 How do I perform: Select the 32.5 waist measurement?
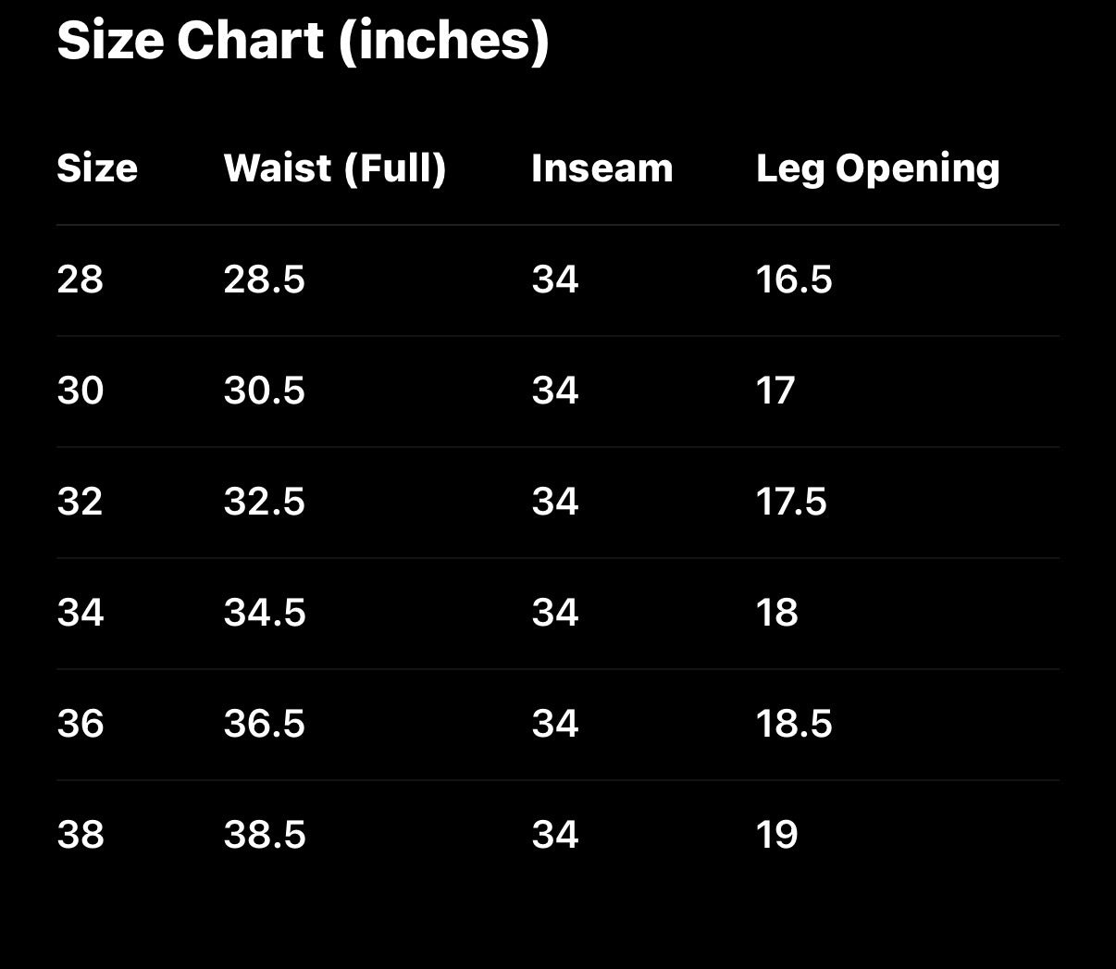[265, 502]
